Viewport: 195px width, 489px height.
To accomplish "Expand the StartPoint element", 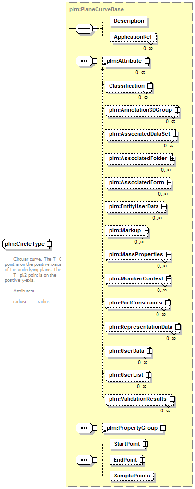I will pyautogui.click(x=145, y=444).
